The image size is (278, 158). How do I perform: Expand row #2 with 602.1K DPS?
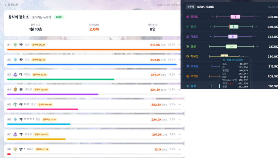pyautogui.click(x=179, y=60)
